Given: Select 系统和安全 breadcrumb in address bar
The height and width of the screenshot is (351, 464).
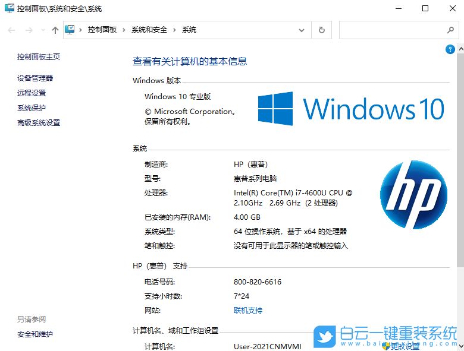Looking at the screenshot, I should coord(149,30).
